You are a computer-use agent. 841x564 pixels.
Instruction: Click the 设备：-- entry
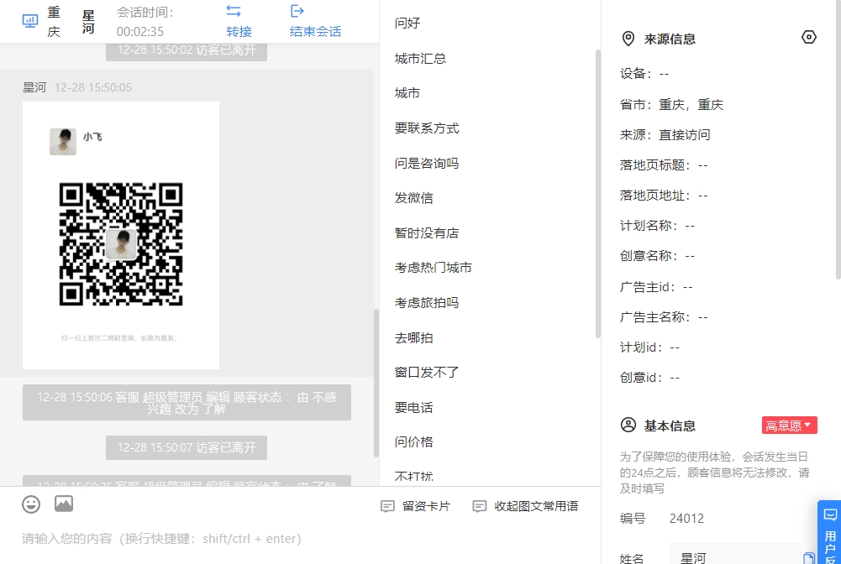(644, 73)
